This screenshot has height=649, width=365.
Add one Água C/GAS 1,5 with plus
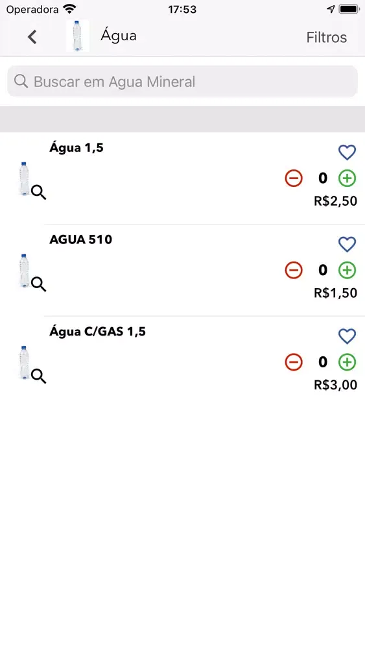click(347, 362)
